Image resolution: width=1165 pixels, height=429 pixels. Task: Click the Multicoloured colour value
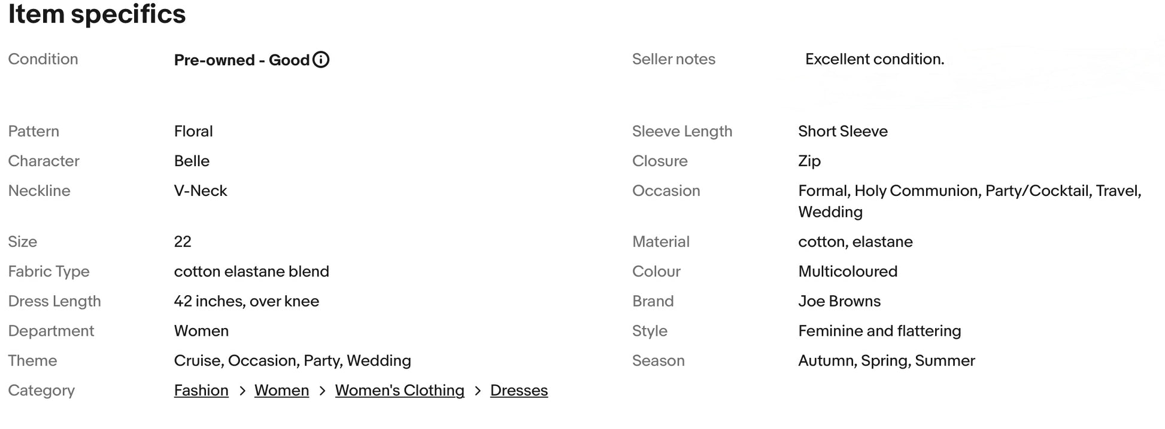click(x=847, y=271)
